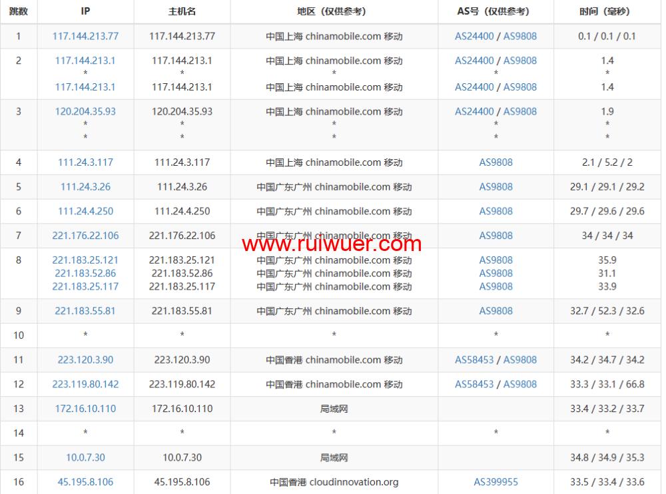666x494 pixels.
Task: Open the final hop IP link 45.195.8.106
Action: [x=85, y=482]
